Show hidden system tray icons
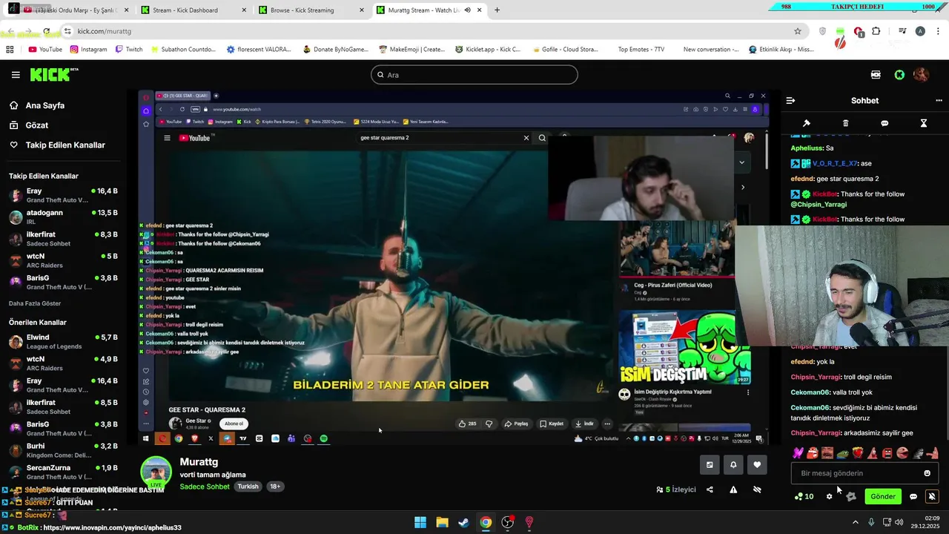Viewport: 949px width, 534px height. pyautogui.click(x=855, y=522)
